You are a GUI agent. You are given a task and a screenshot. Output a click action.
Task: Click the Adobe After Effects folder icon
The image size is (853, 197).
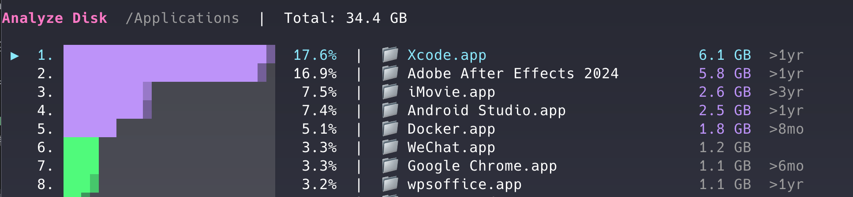pos(390,73)
